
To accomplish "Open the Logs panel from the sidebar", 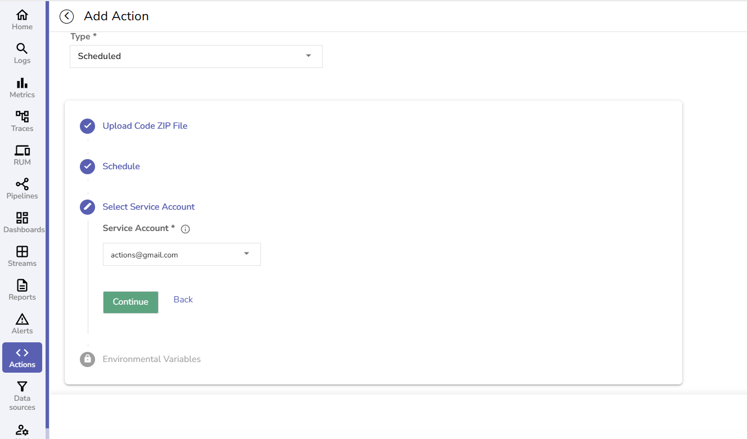I will pyautogui.click(x=22, y=53).
